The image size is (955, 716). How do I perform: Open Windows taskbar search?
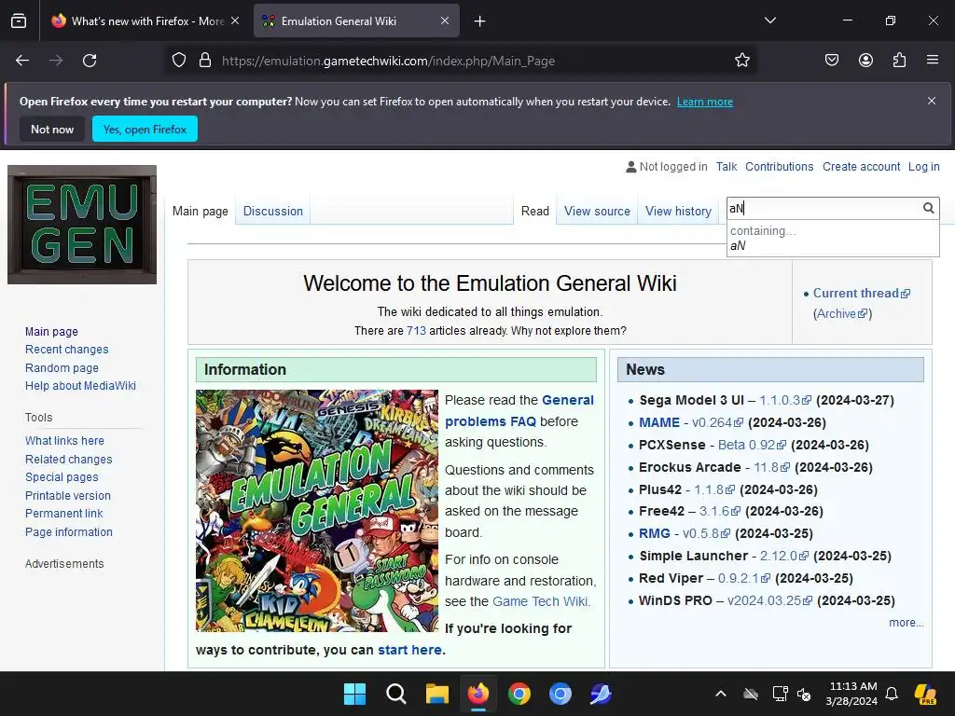395,694
